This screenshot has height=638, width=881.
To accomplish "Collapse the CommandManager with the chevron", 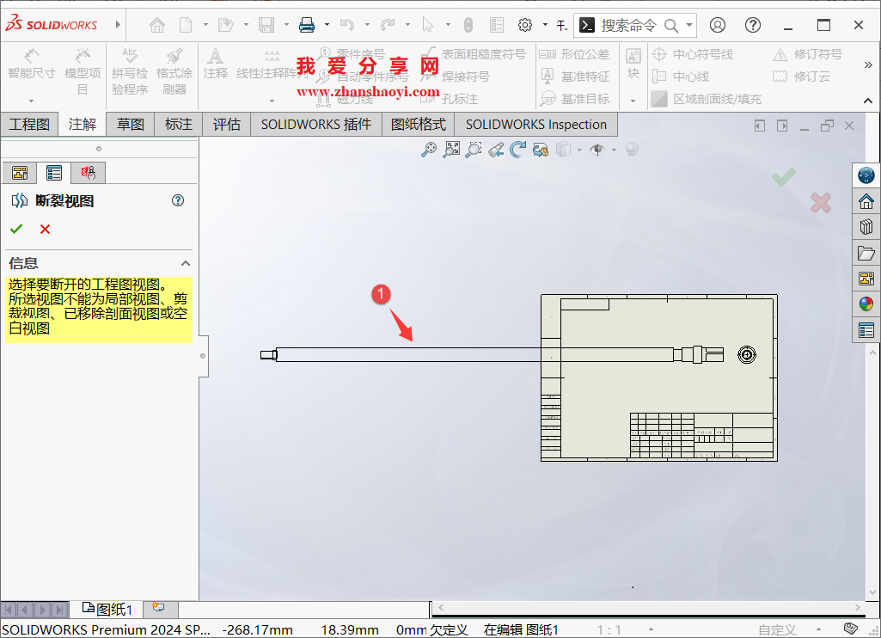I will [868, 101].
